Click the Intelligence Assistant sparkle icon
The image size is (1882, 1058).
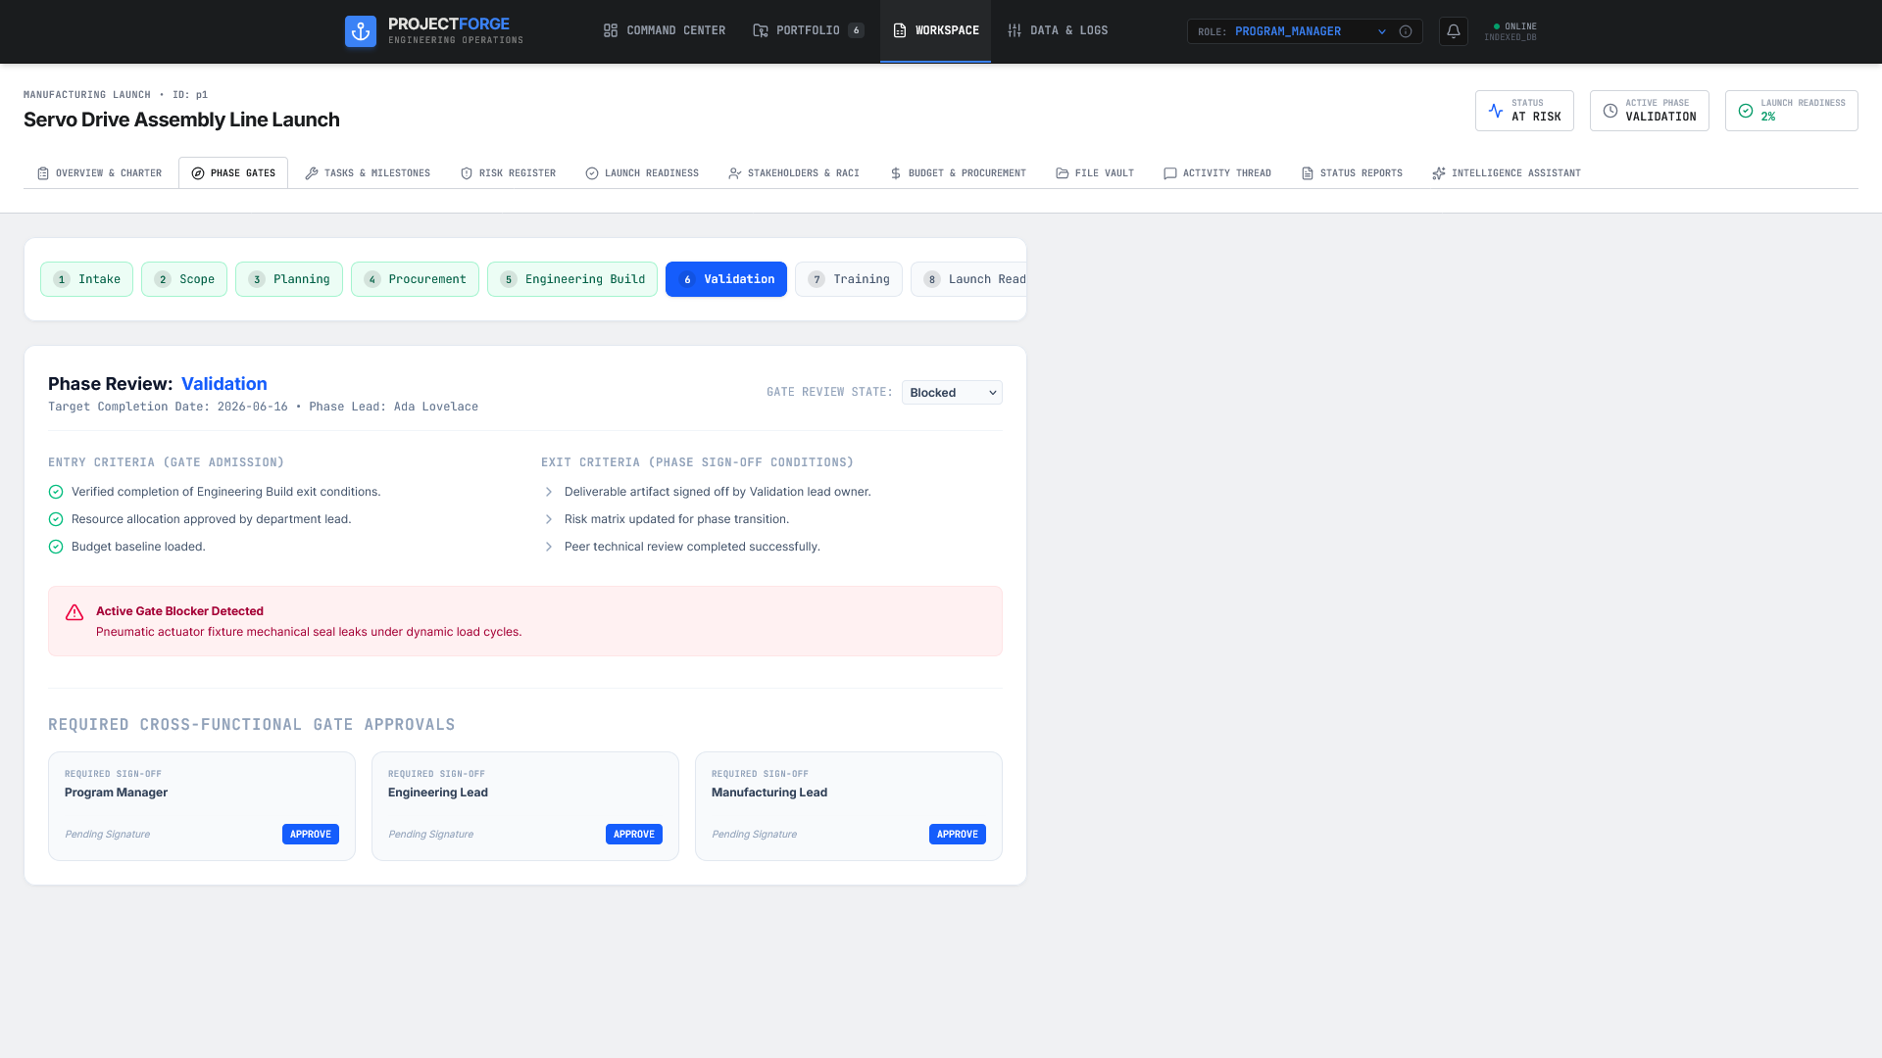click(x=1439, y=173)
